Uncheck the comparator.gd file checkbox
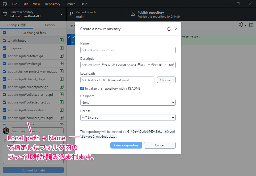The height and width of the screenshot is (176, 256). (5, 110)
